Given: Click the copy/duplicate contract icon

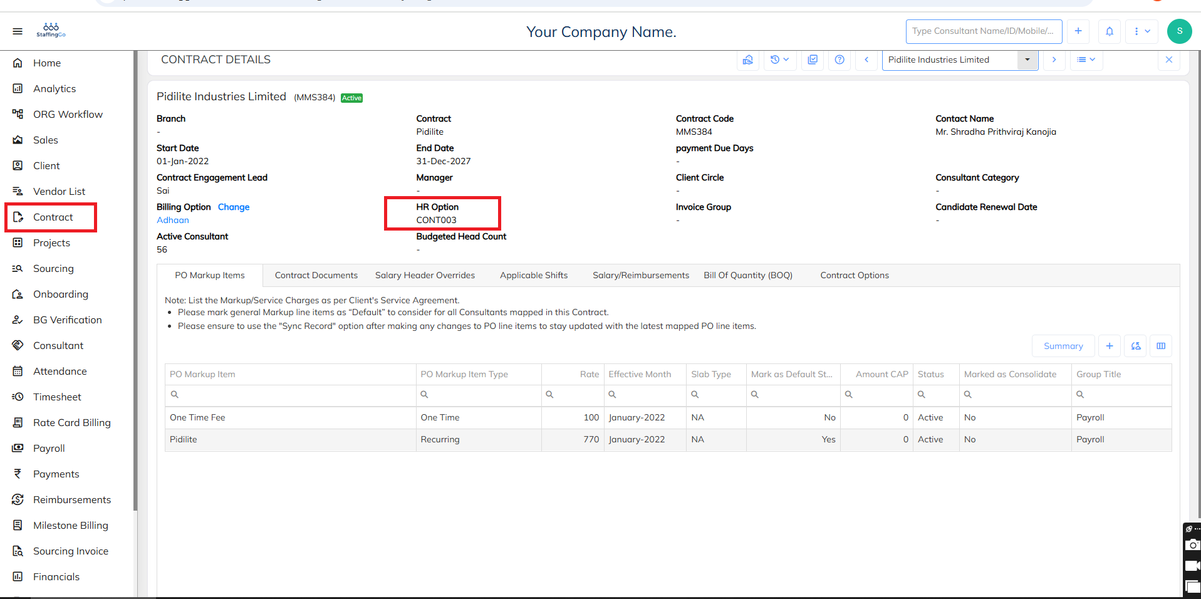Looking at the screenshot, I should pos(813,60).
